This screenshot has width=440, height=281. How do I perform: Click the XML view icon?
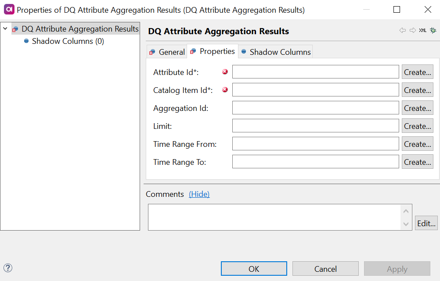(422, 31)
